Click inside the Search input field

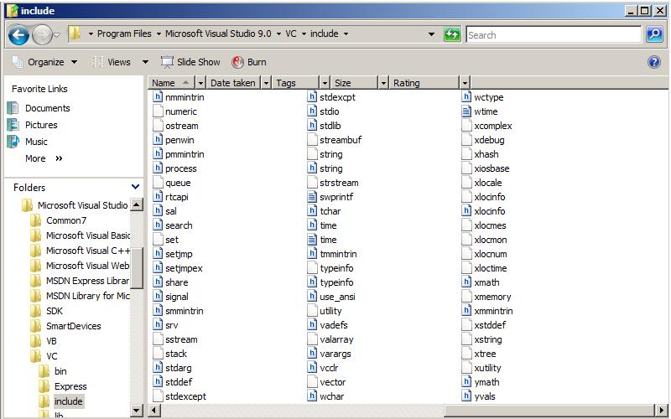pyautogui.click(x=554, y=34)
